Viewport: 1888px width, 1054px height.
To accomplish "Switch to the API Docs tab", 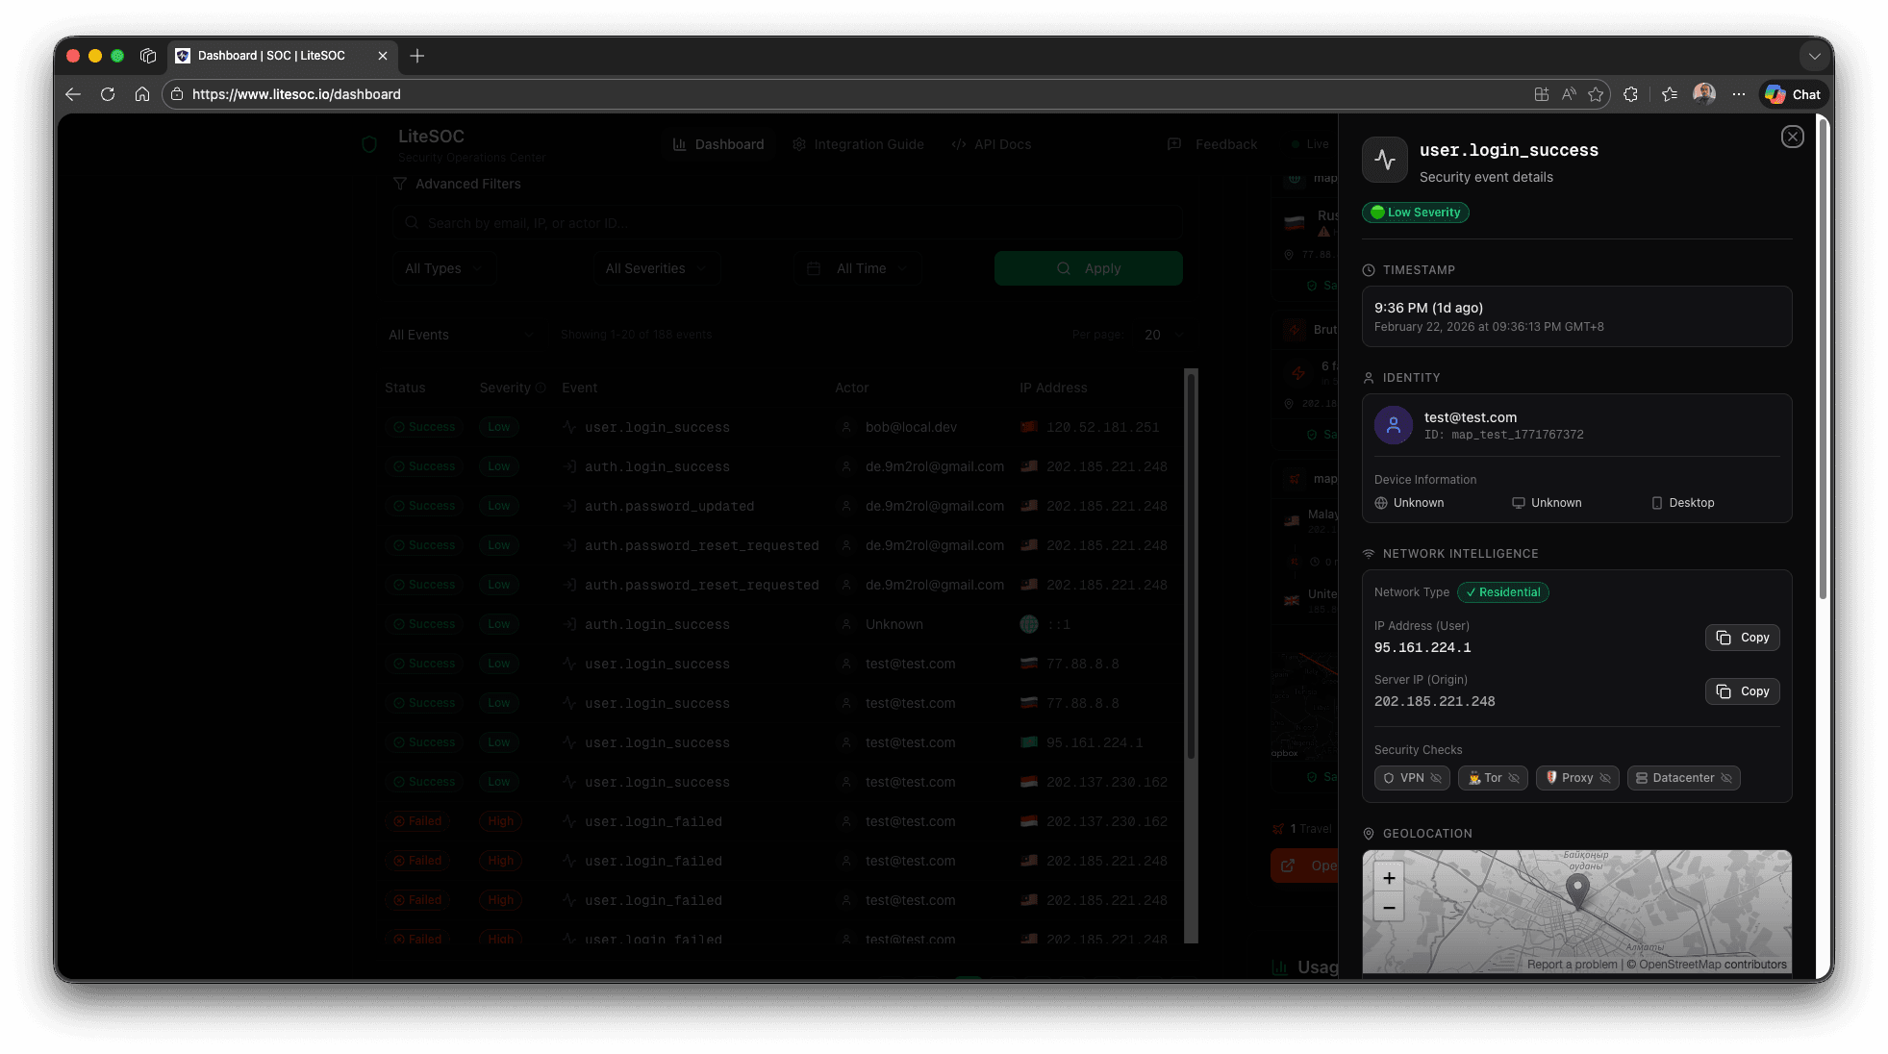I will pos(992,144).
